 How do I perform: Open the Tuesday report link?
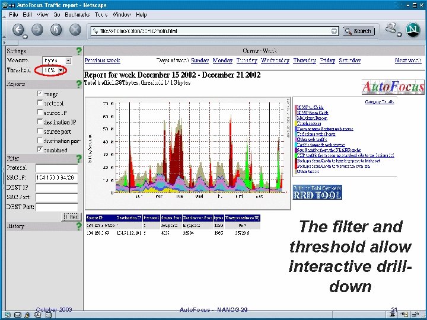[247, 60]
